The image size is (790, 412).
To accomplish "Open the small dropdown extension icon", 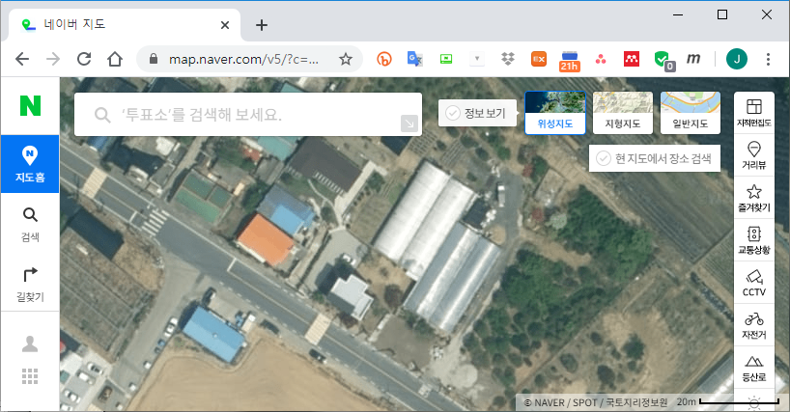I will (477, 60).
